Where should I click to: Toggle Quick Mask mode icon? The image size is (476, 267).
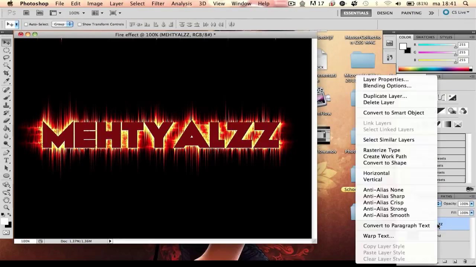(6, 233)
